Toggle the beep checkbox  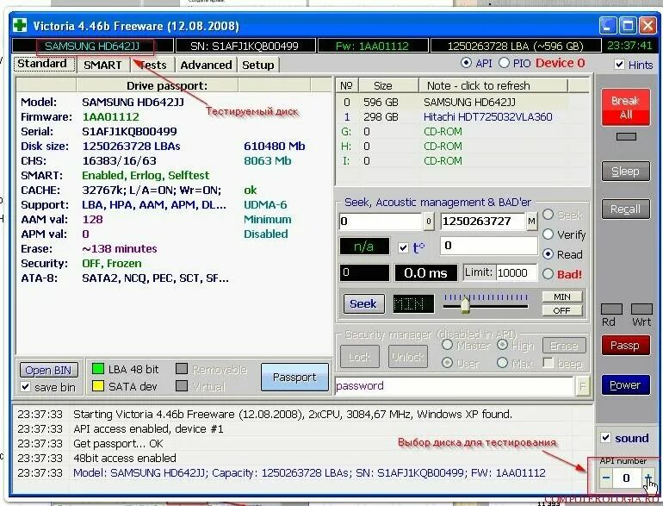[x=548, y=363]
